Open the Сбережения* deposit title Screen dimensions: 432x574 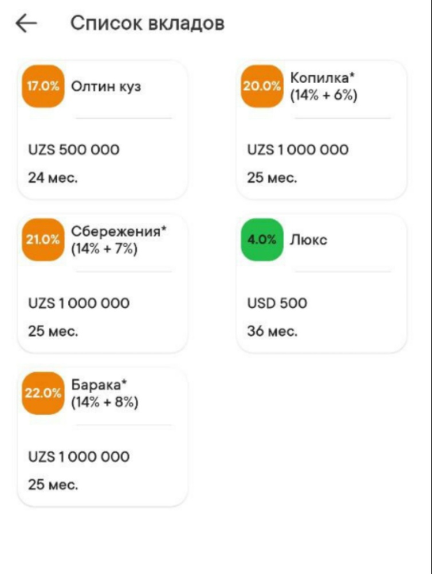[119, 231]
